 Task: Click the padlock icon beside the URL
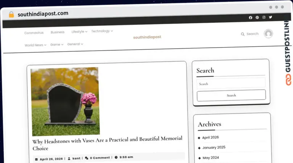[11, 14]
